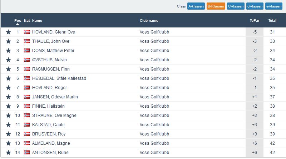Star the HESJEDAL, Ståle Kallestad row
The image size is (286, 159).
[8, 78]
